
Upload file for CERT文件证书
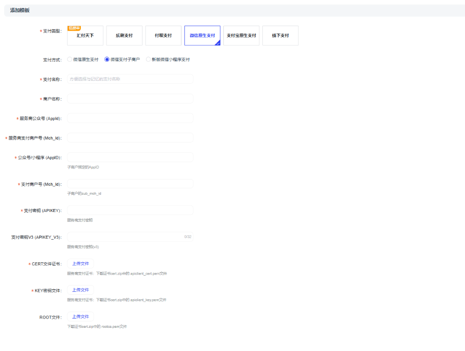[80, 264]
